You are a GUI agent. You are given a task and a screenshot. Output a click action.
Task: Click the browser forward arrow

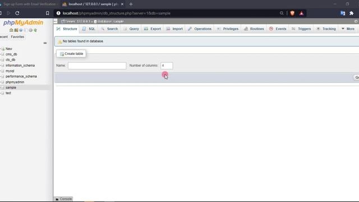point(8,13)
